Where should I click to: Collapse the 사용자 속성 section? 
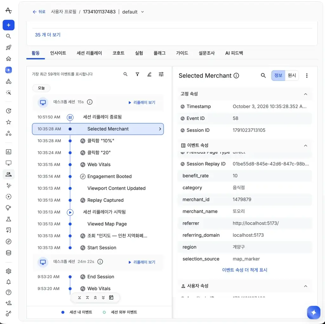pyautogui.click(x=306, y=286)
